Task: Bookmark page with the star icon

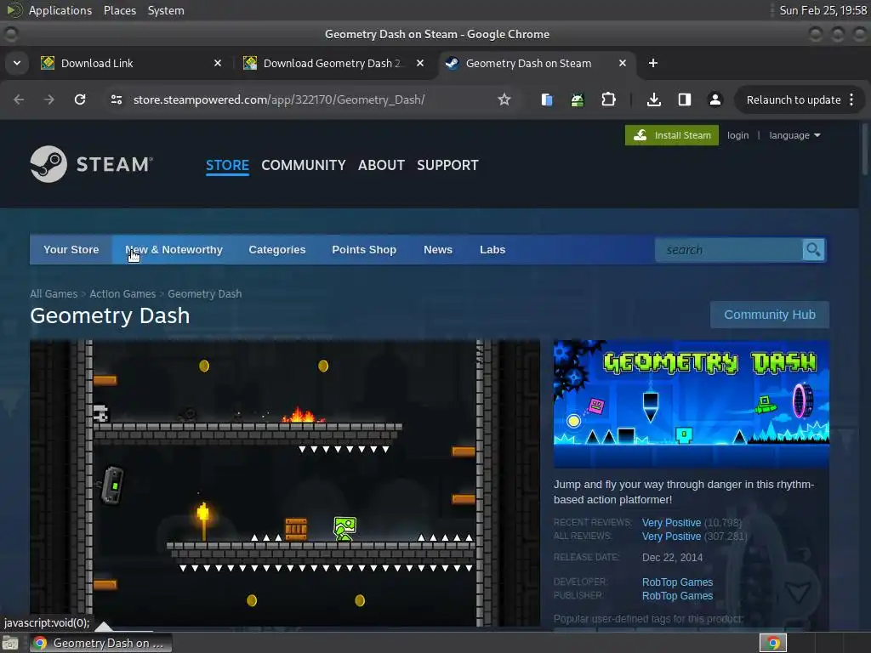Action: point(504,99)
